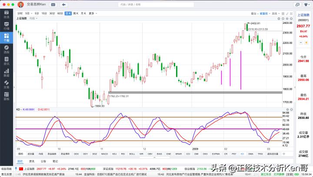Screen dimensions: 313x177
Task: Select the 个股 stock sidebar icon
Action: point(7,38)
